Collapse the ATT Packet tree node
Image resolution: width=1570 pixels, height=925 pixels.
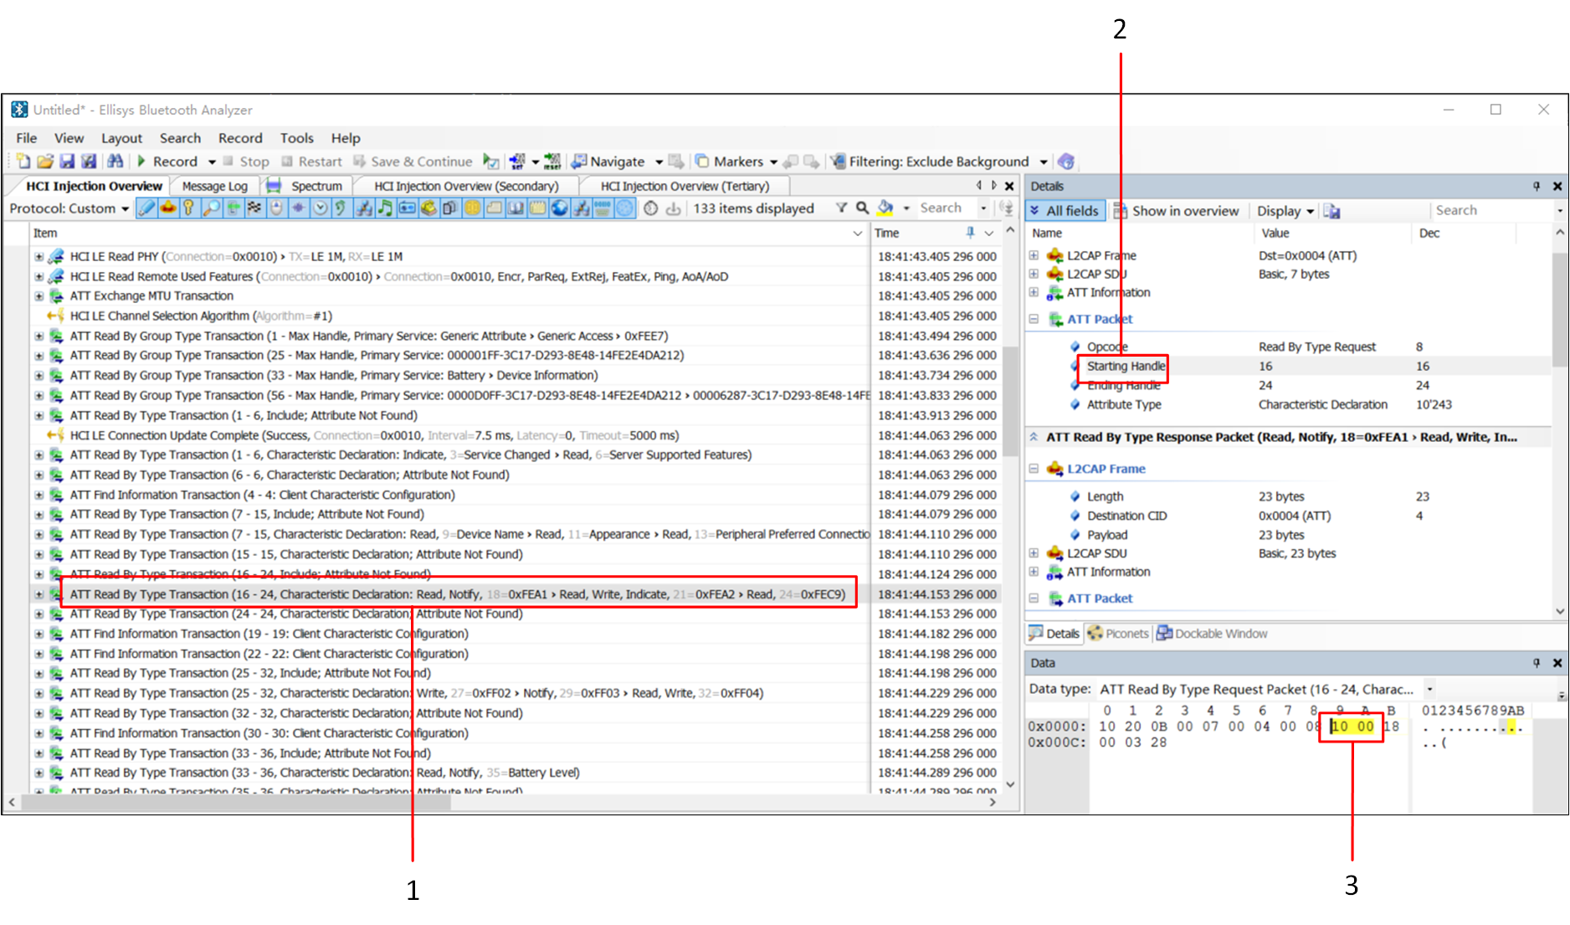pos(1034,319)
